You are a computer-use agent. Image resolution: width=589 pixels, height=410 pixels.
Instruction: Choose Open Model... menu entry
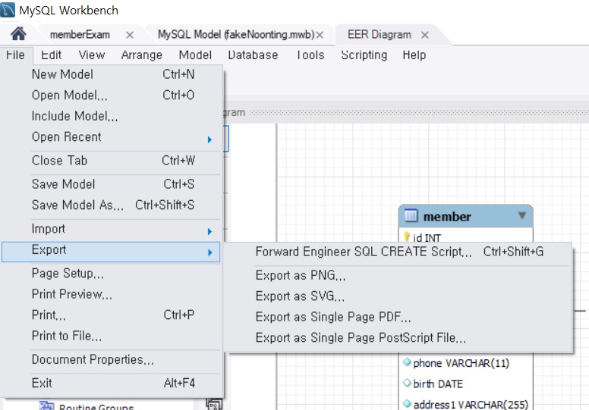(111, 95)
